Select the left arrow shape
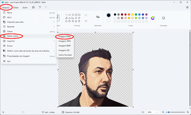Image resolution: width=191 pixels, height=115 pixels. (73, 21)
